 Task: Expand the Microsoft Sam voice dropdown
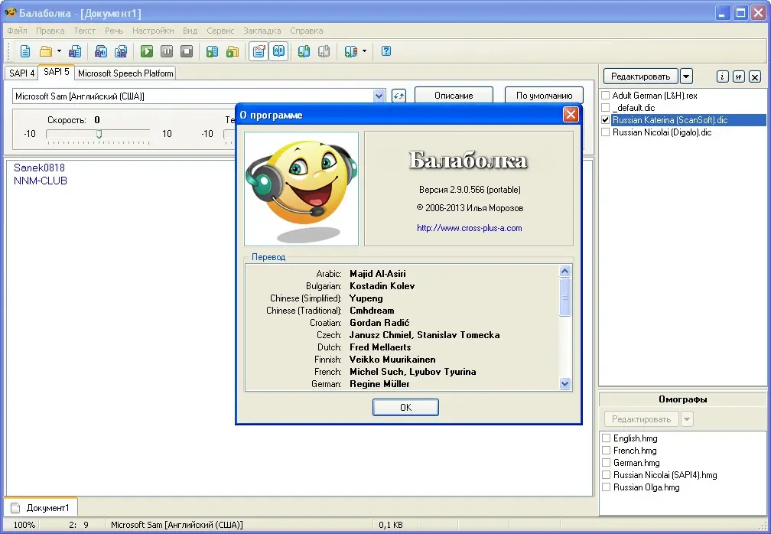tap(379, 96)
